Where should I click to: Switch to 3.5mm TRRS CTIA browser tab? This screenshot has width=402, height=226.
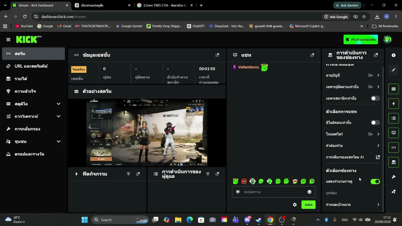click(x=165, y=5)
